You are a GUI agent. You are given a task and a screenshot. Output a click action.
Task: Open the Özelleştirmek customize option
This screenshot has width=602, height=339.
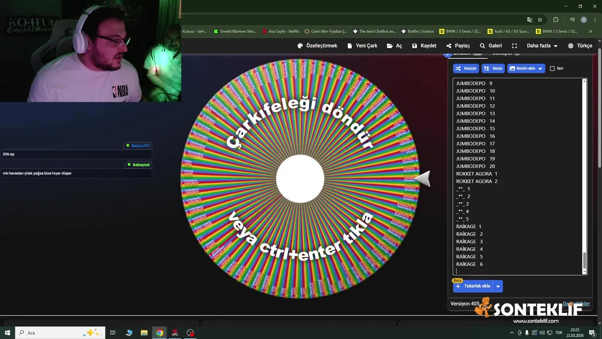(317, 46)
